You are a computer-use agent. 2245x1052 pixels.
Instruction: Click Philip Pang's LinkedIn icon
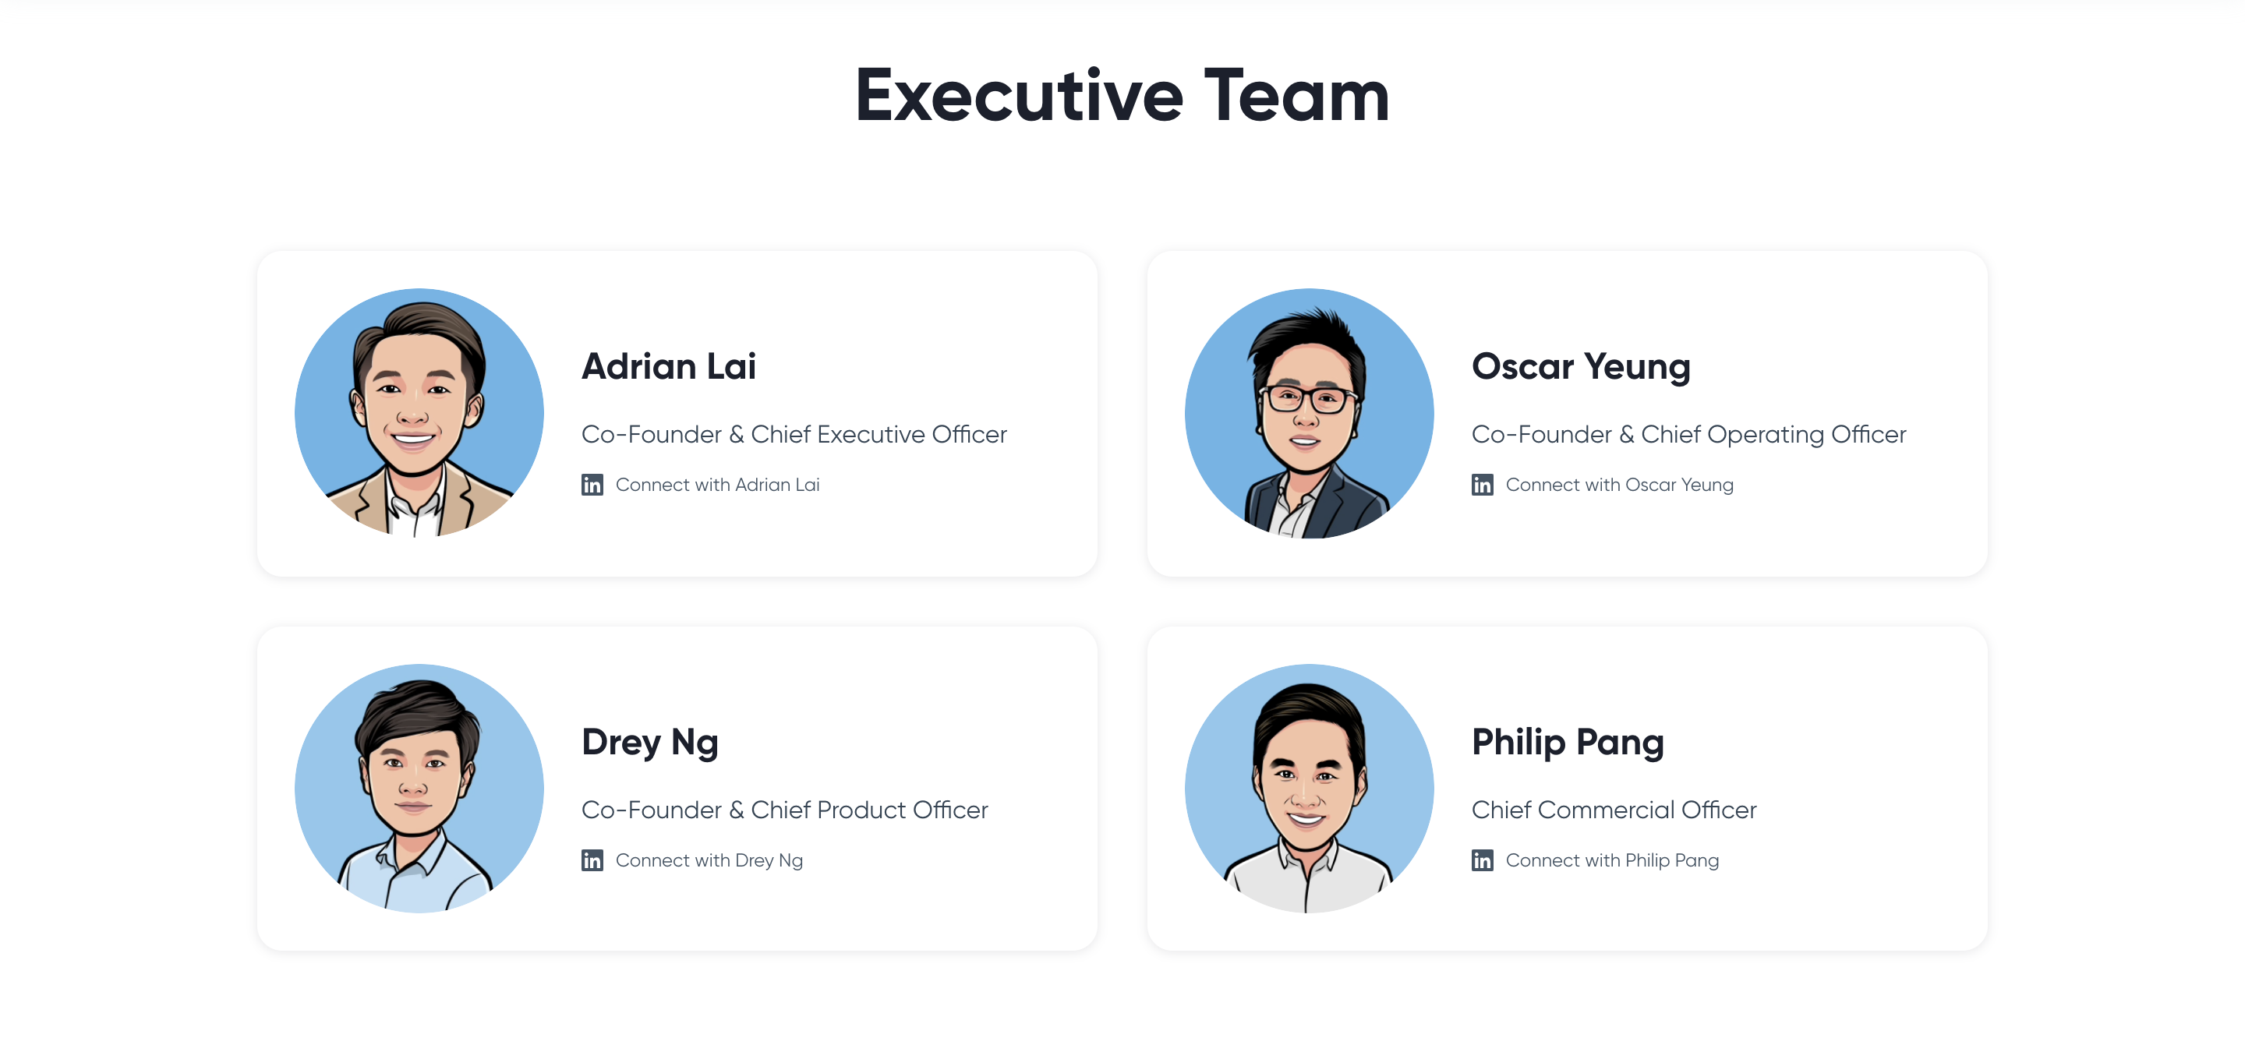pos(1482,860)
